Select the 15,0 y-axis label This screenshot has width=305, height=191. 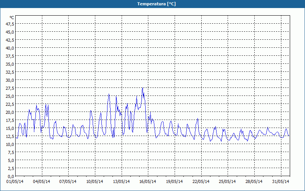[10, 128]
